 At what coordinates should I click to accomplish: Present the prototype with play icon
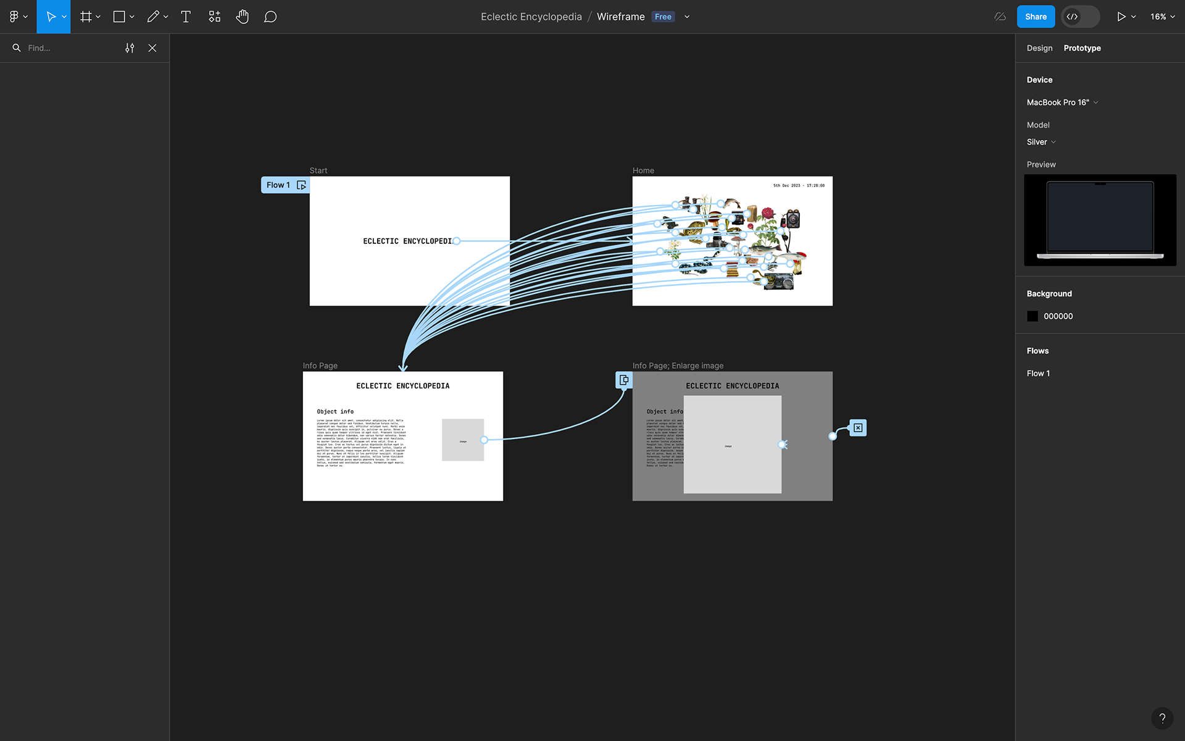(1121, 17)
